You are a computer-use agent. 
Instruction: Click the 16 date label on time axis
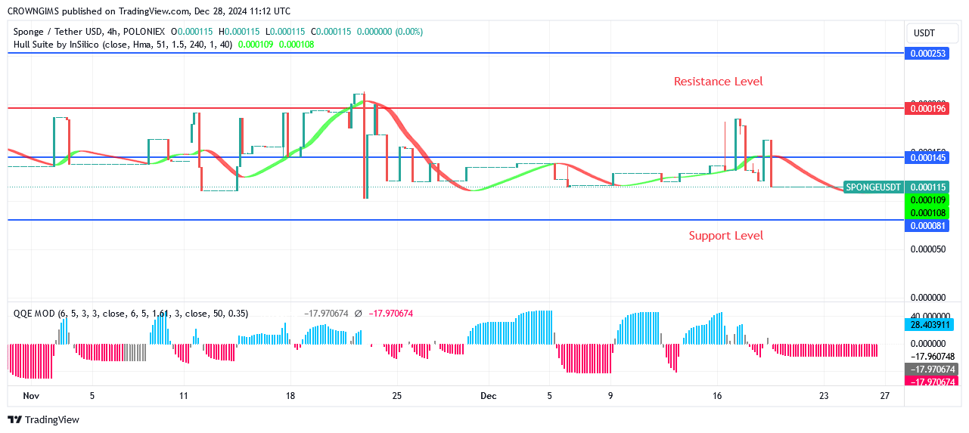point(717,396)
